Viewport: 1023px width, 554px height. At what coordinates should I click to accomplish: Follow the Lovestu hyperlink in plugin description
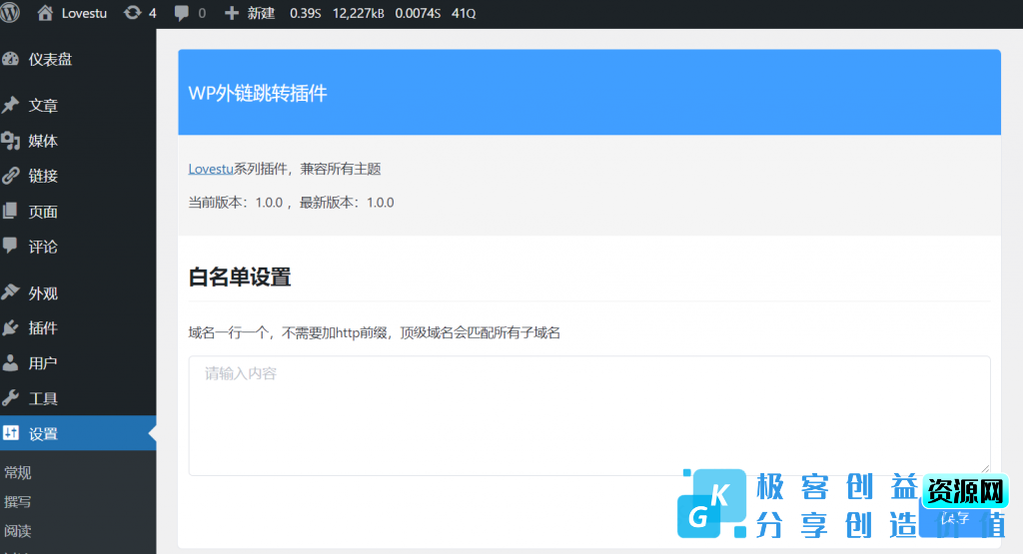[211, 169]
